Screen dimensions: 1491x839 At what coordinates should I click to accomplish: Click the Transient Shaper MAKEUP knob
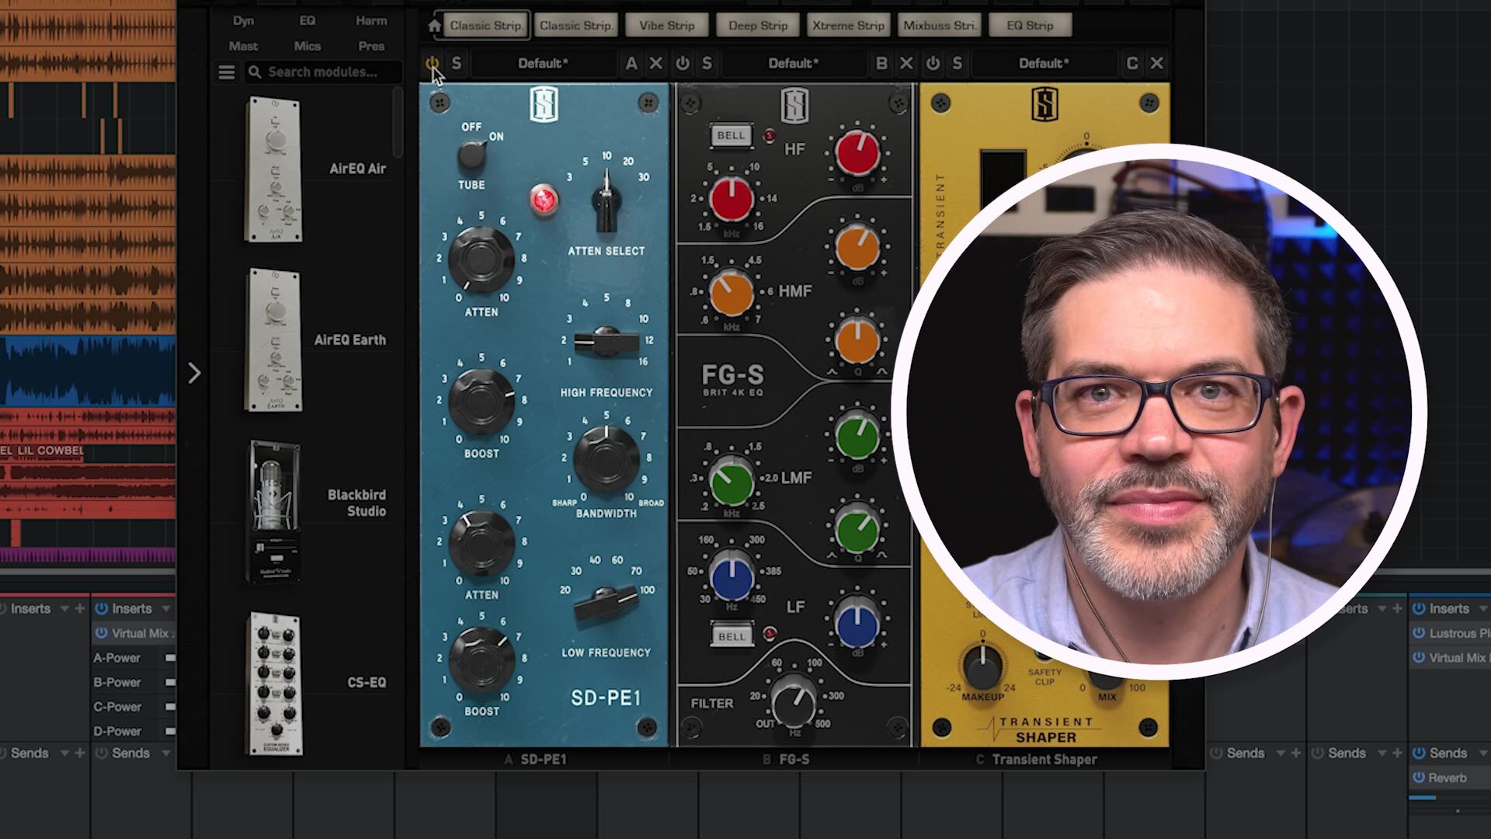pyautogui.click(x=982, y=666)
